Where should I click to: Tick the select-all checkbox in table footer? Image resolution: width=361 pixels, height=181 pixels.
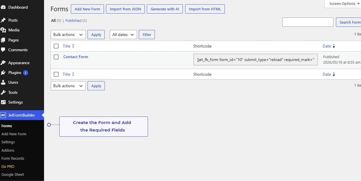point(56,74)
